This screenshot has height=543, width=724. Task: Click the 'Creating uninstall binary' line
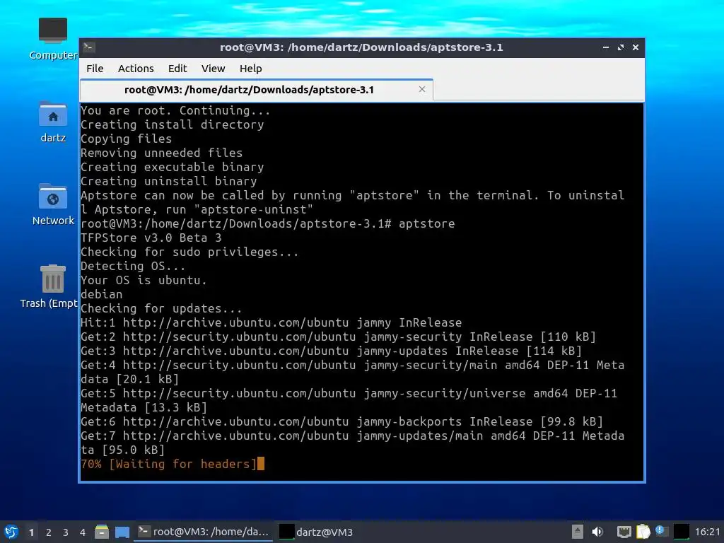pyautogui.click(x=168, y=181)
